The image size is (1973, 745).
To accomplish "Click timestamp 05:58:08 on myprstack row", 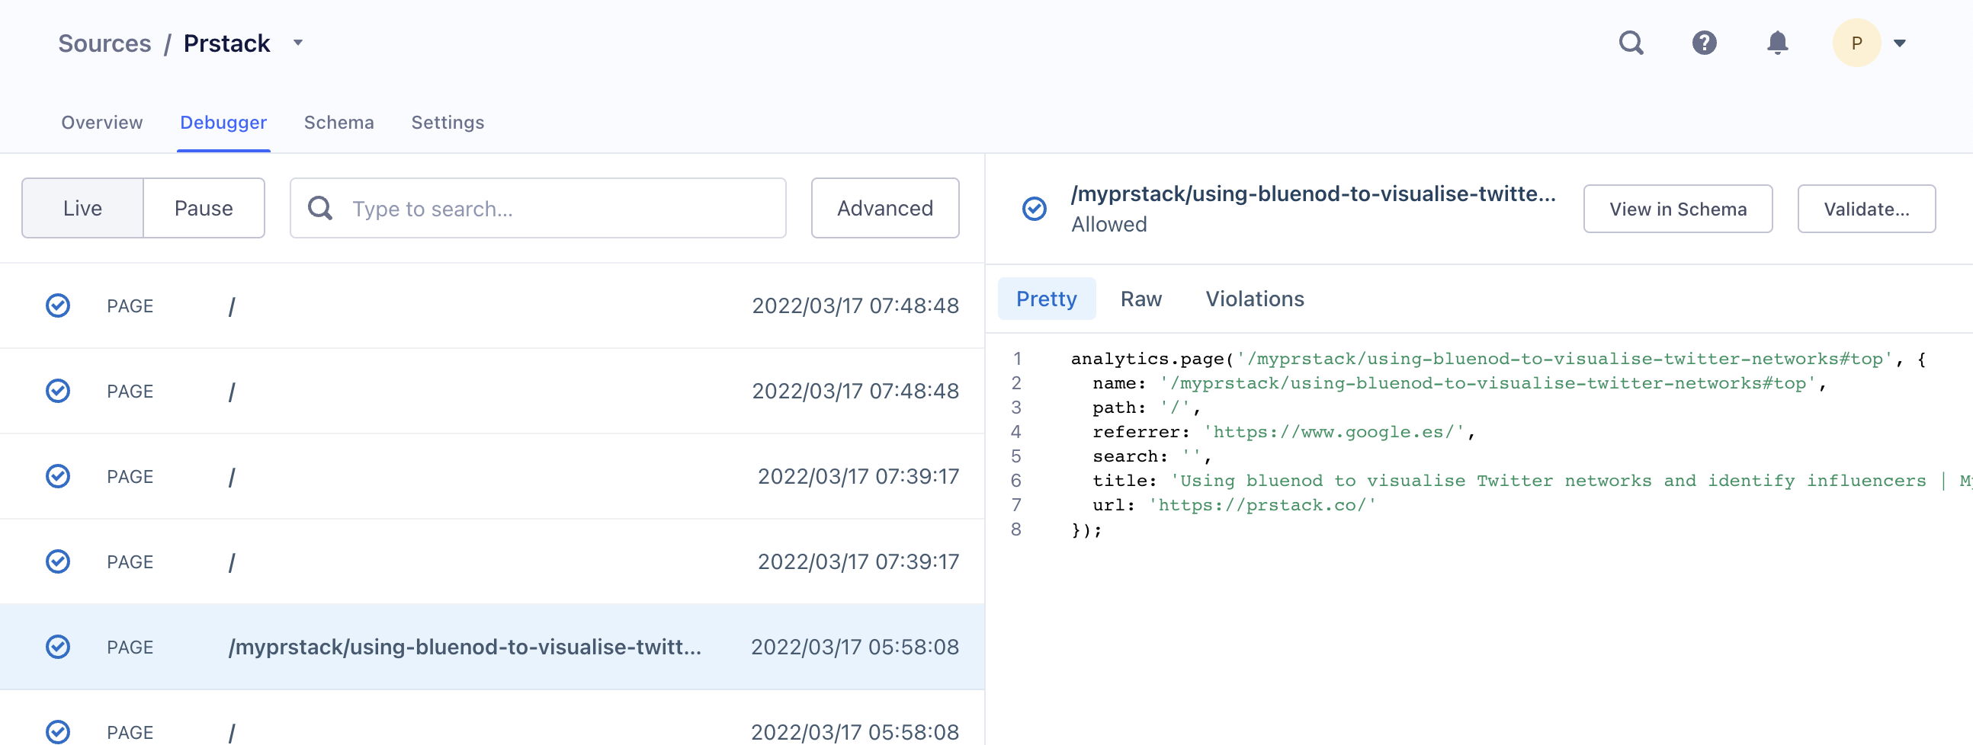I will click(x=855, y=647).
